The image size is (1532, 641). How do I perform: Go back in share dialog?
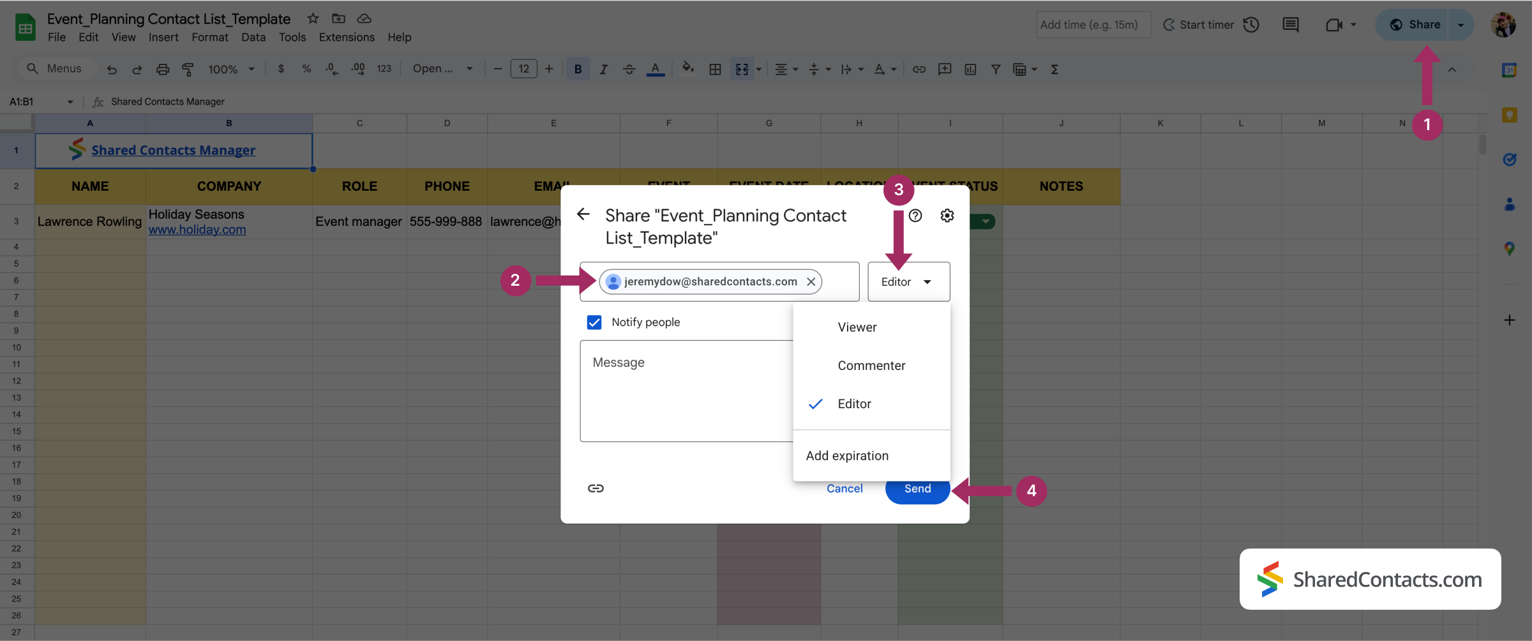(x=583, y=214)
